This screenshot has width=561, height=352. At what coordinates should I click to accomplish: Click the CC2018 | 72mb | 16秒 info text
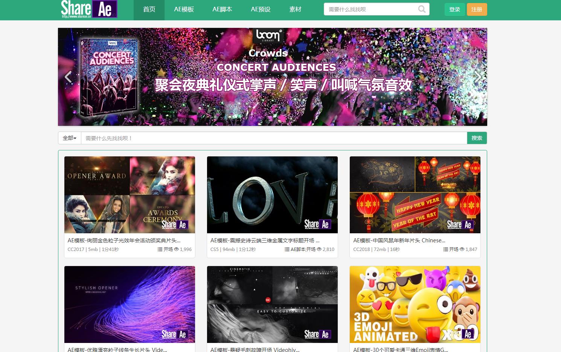[x=377, y=249]
